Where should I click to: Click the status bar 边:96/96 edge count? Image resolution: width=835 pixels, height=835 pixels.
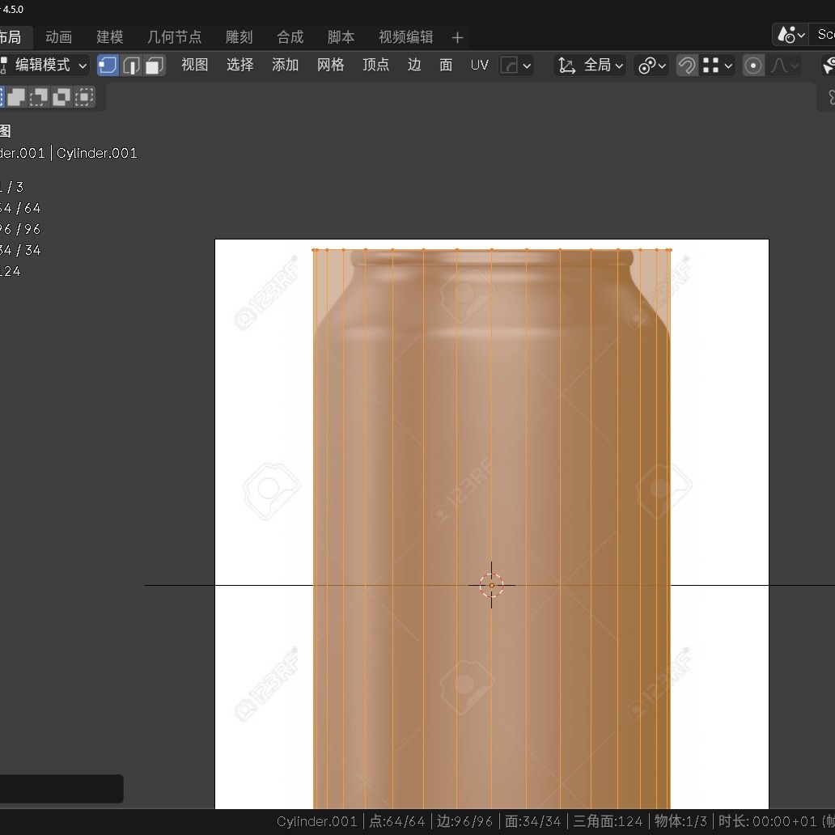464,822
